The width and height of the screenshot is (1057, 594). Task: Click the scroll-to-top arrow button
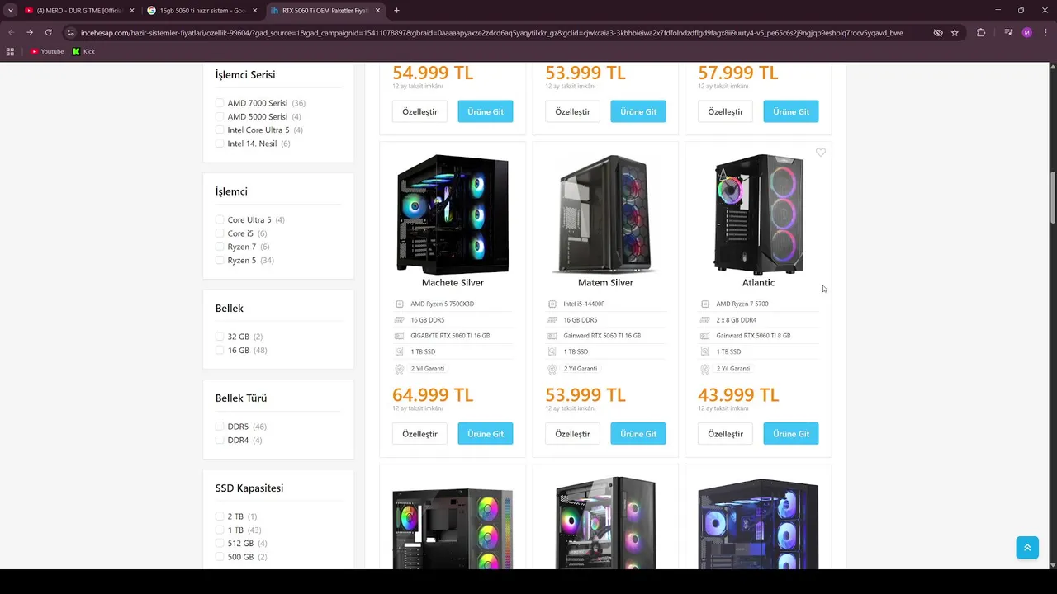[x=1027, y=548]
